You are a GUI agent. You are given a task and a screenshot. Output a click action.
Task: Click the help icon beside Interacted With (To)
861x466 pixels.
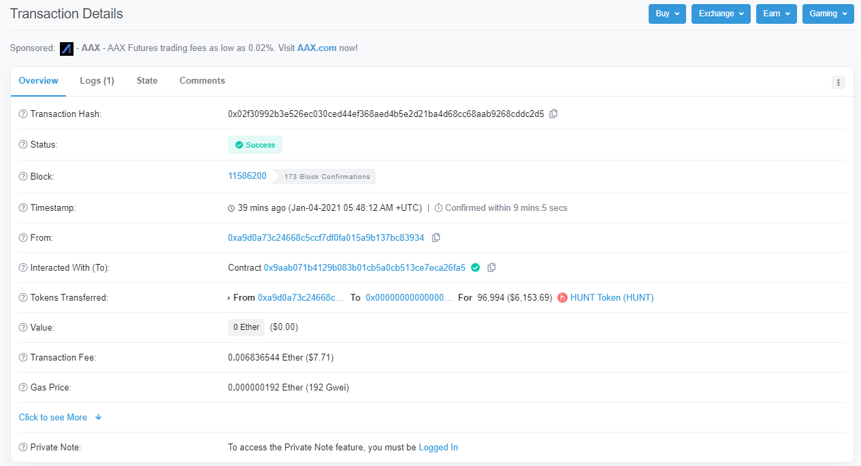pos(23,268)
